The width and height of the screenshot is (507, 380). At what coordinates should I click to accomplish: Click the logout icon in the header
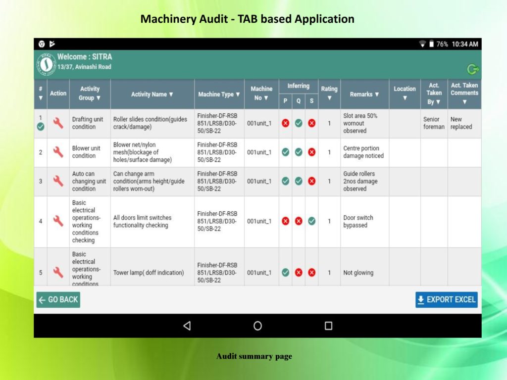(473, 69)
